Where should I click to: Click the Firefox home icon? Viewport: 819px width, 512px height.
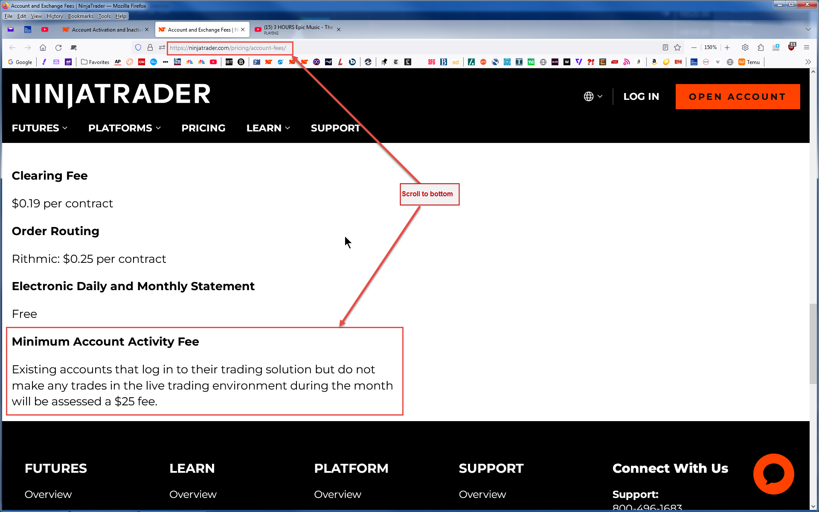(43, 47)
